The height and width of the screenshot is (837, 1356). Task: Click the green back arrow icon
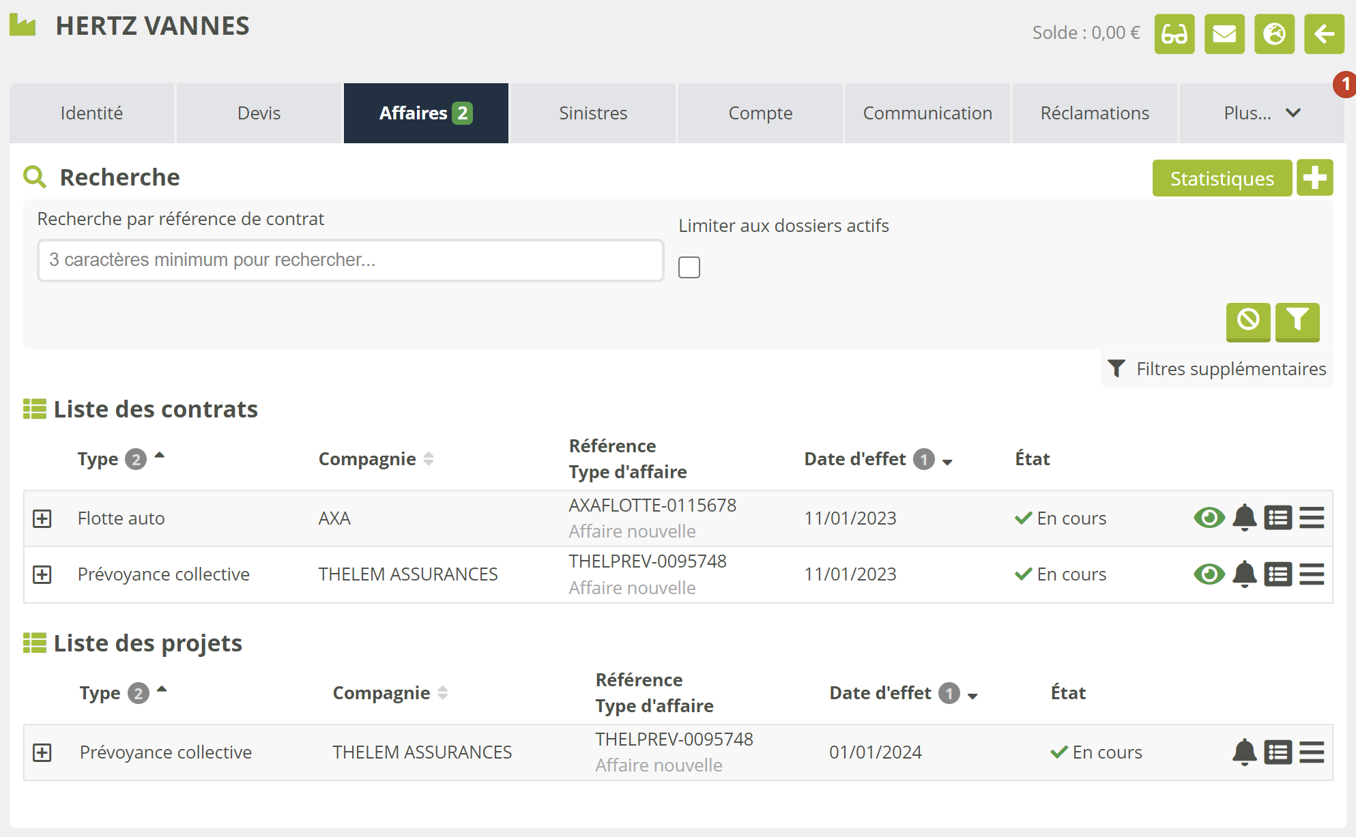(1324, 34)
